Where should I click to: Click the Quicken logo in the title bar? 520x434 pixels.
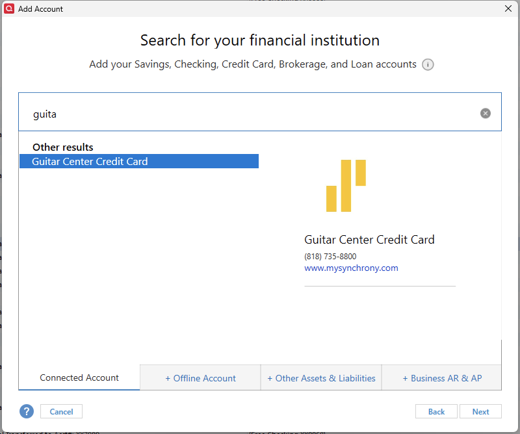tap(9, 8)
